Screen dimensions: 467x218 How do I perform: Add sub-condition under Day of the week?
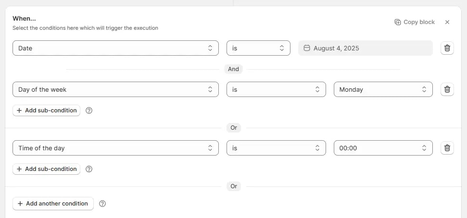point(47,110)
